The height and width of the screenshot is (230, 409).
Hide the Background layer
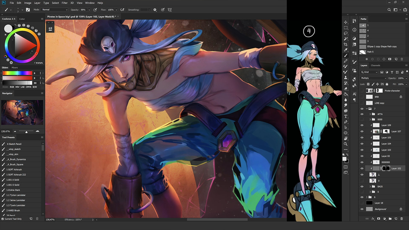(362, 209)
